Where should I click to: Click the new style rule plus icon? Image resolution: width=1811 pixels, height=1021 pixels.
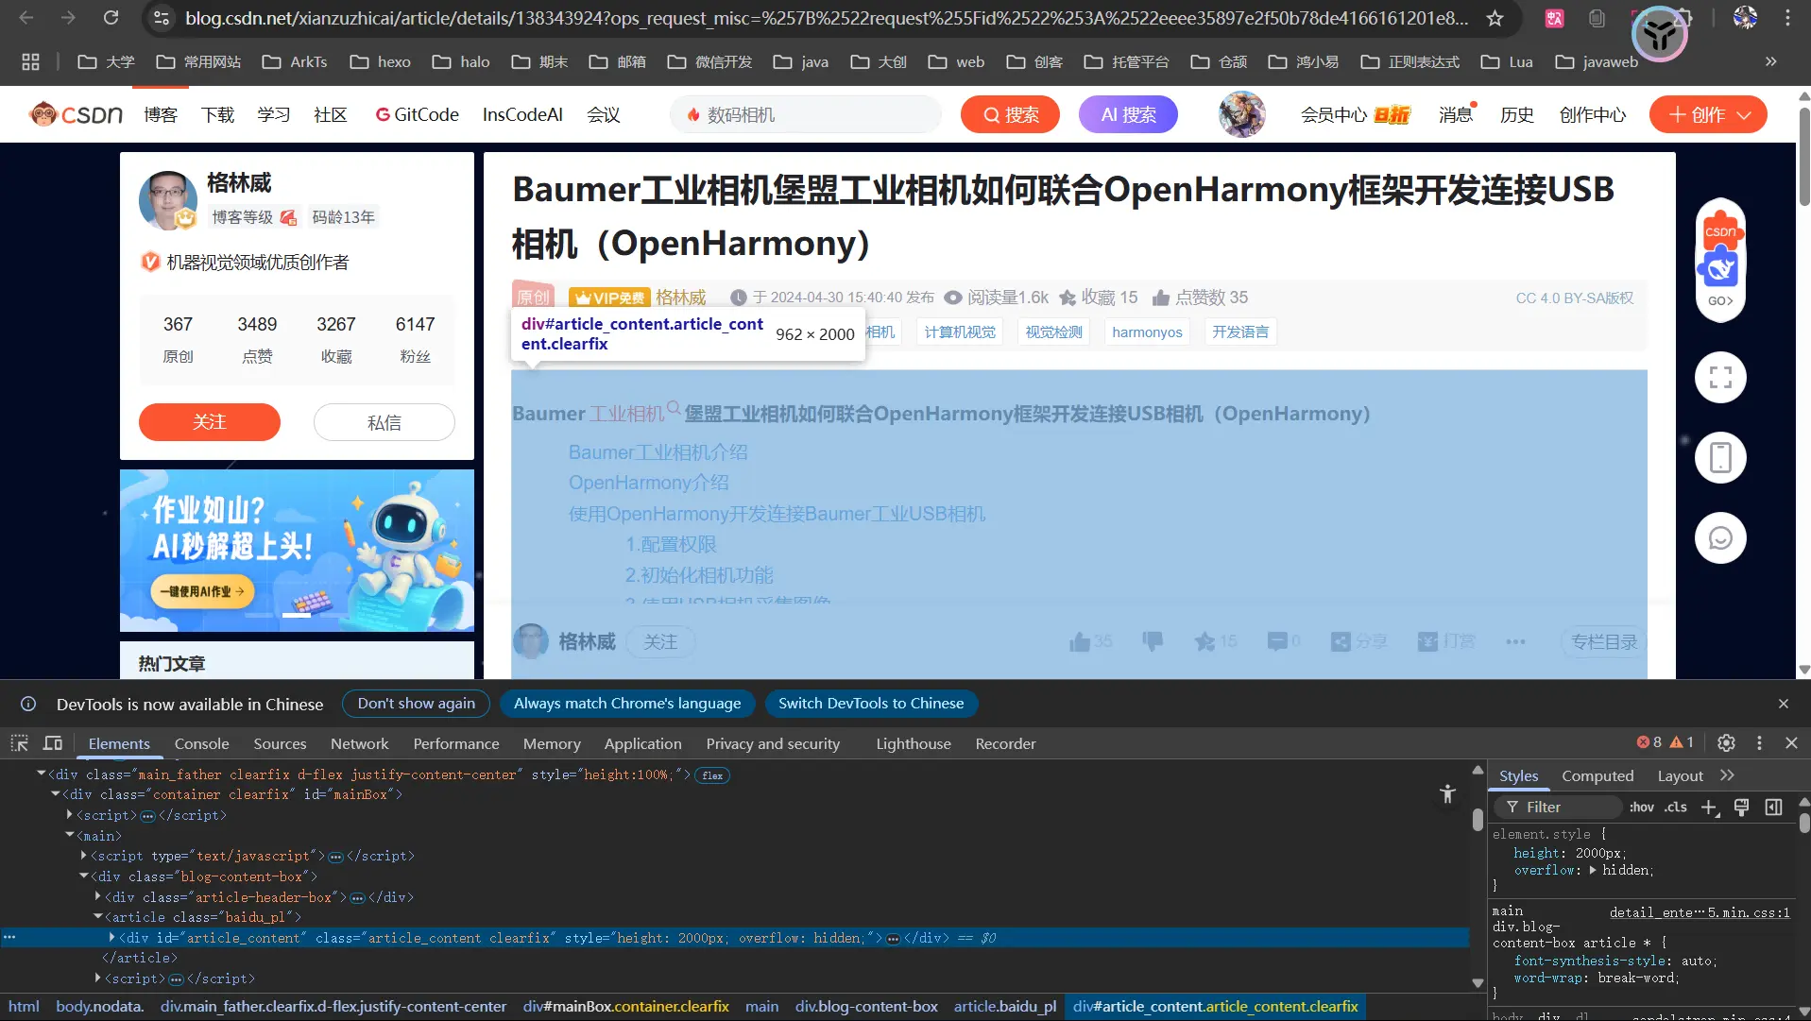pos(1709,807)
